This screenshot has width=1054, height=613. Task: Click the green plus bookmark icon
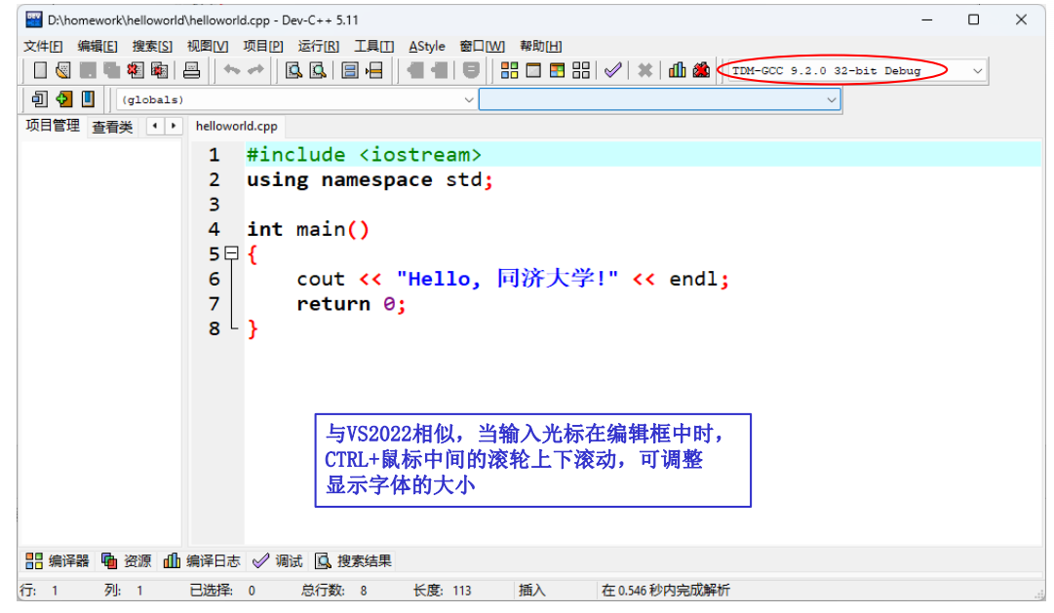coord(64,98)
